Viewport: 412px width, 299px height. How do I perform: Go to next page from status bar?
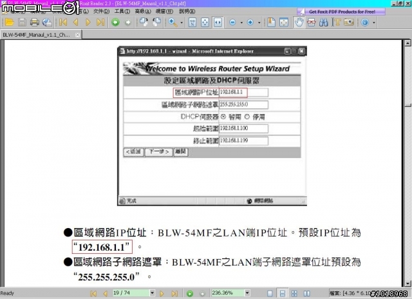coord(162,293)
